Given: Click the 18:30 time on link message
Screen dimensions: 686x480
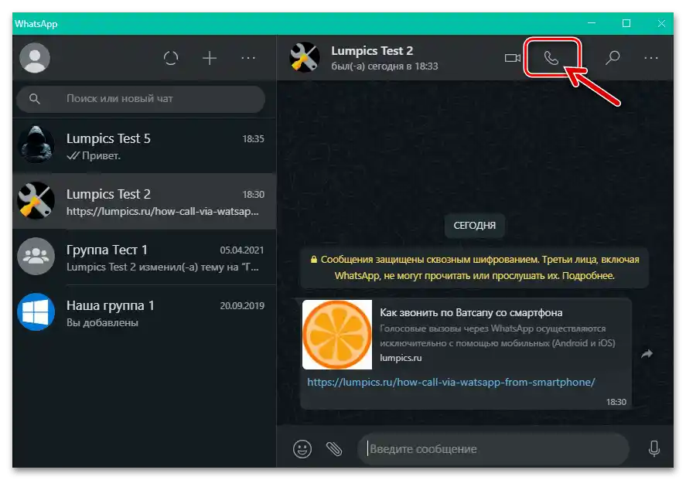Looking at the screenshot, I should 616,402.
